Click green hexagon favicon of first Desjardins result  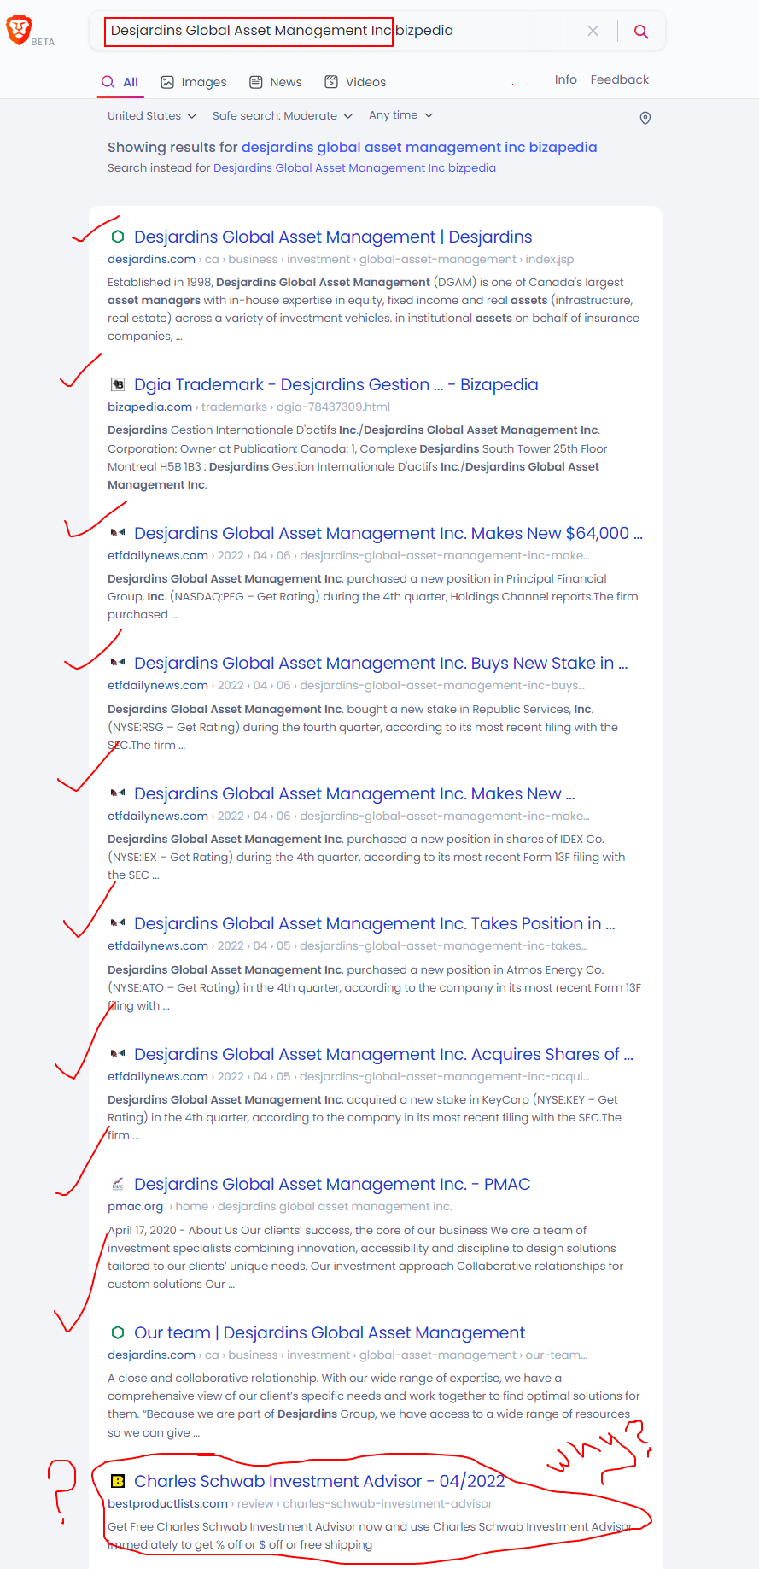118,237
